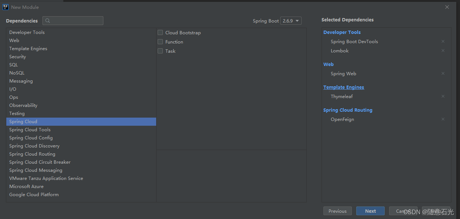Click the Next button
The width and height of the screenshot is (460, 219).
tap(370, 211)
